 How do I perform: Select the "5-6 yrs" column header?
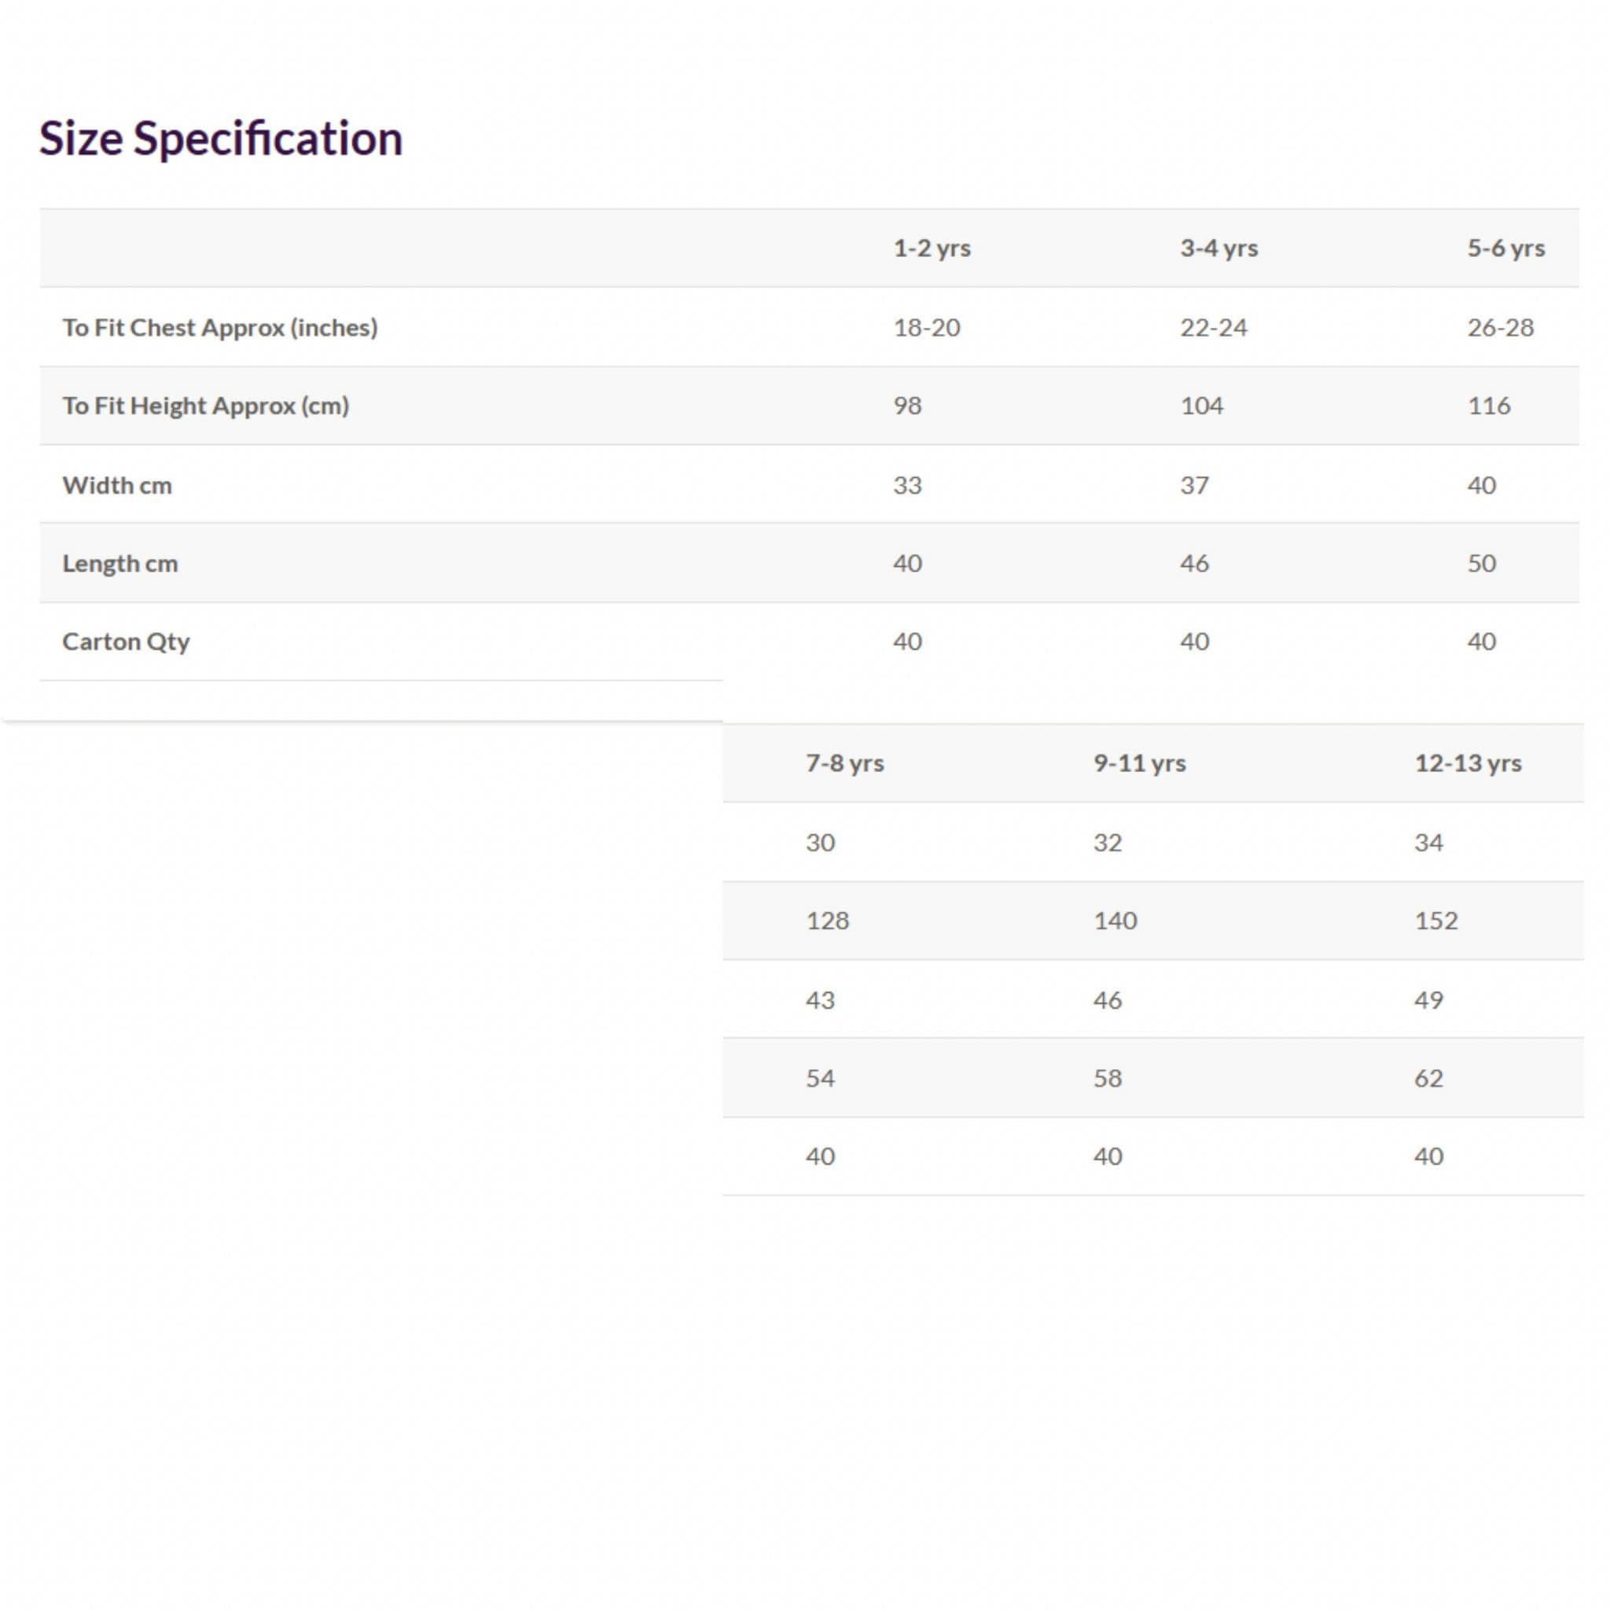(1505, 248)
